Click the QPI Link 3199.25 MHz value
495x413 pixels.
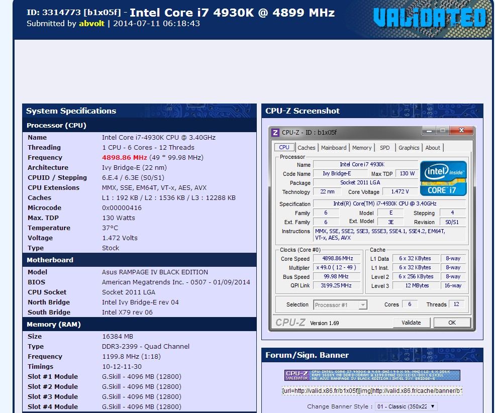click(337, 285)
